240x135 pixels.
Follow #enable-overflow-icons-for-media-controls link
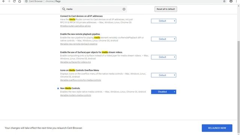(81, 80)
